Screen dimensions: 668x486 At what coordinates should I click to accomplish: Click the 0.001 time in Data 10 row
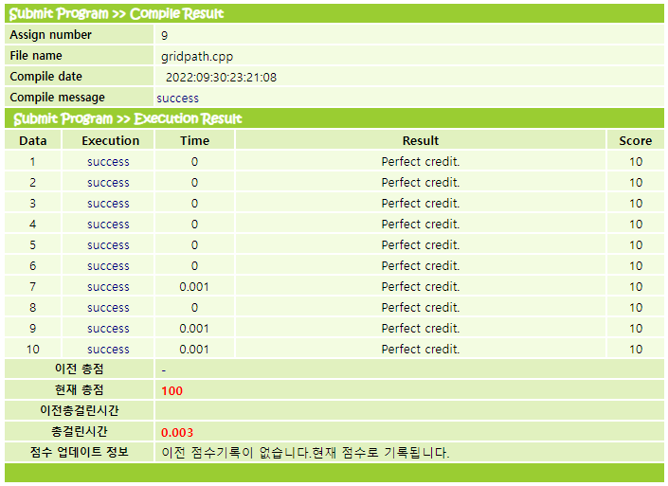(x=194, y=350)
